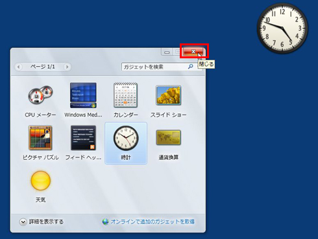Minimize the gadget gallery window

coord(167,52)
